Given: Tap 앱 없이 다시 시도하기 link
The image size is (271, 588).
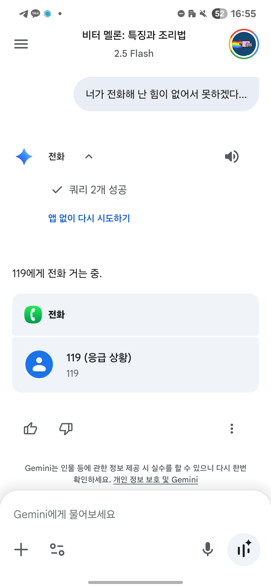Looking at the screenshot, I should (x=89, y=218).
